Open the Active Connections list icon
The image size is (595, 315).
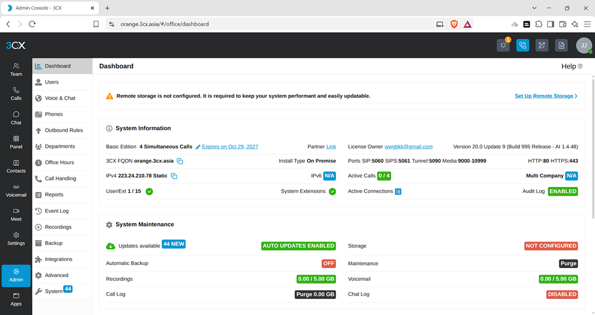[x=398, y=192]
